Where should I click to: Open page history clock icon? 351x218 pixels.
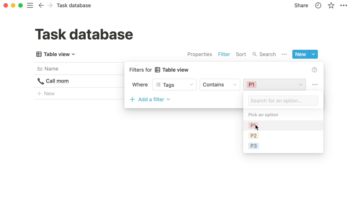click(318, 5)
